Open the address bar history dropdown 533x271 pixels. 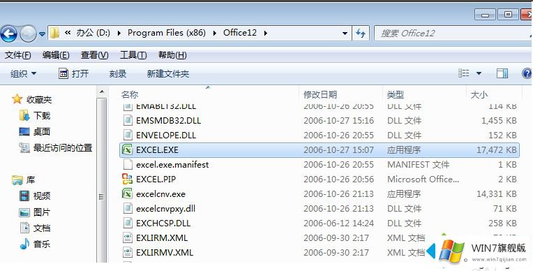[x=345, y=34]
